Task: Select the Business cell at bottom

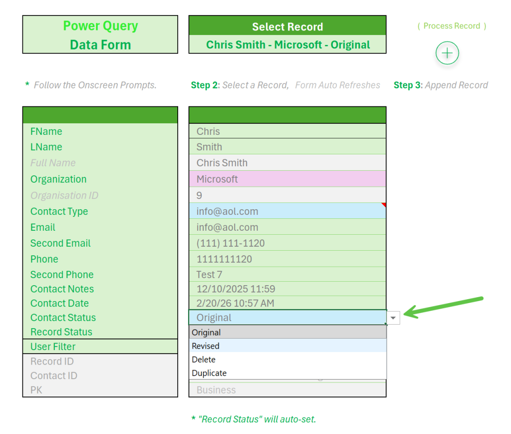Action: [x=287, y=390]
